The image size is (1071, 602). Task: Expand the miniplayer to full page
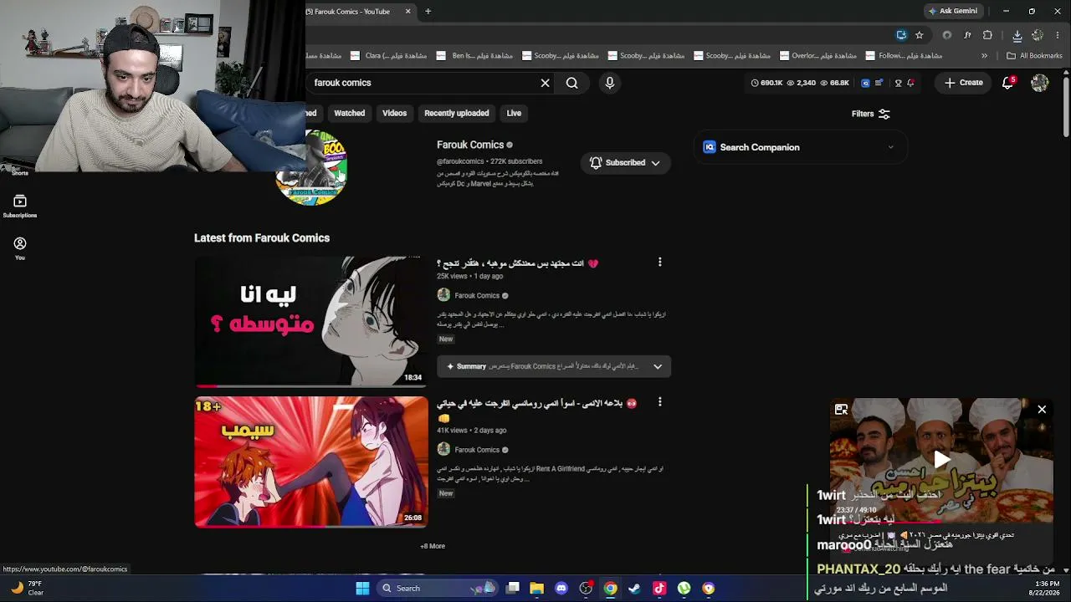(x=842, y=410)
